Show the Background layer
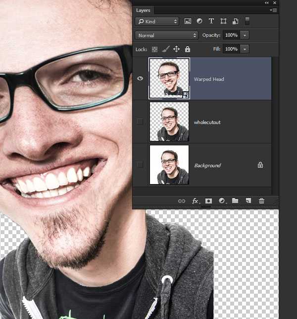This screenshot has width=297, height=319. [x=140, y=165]
